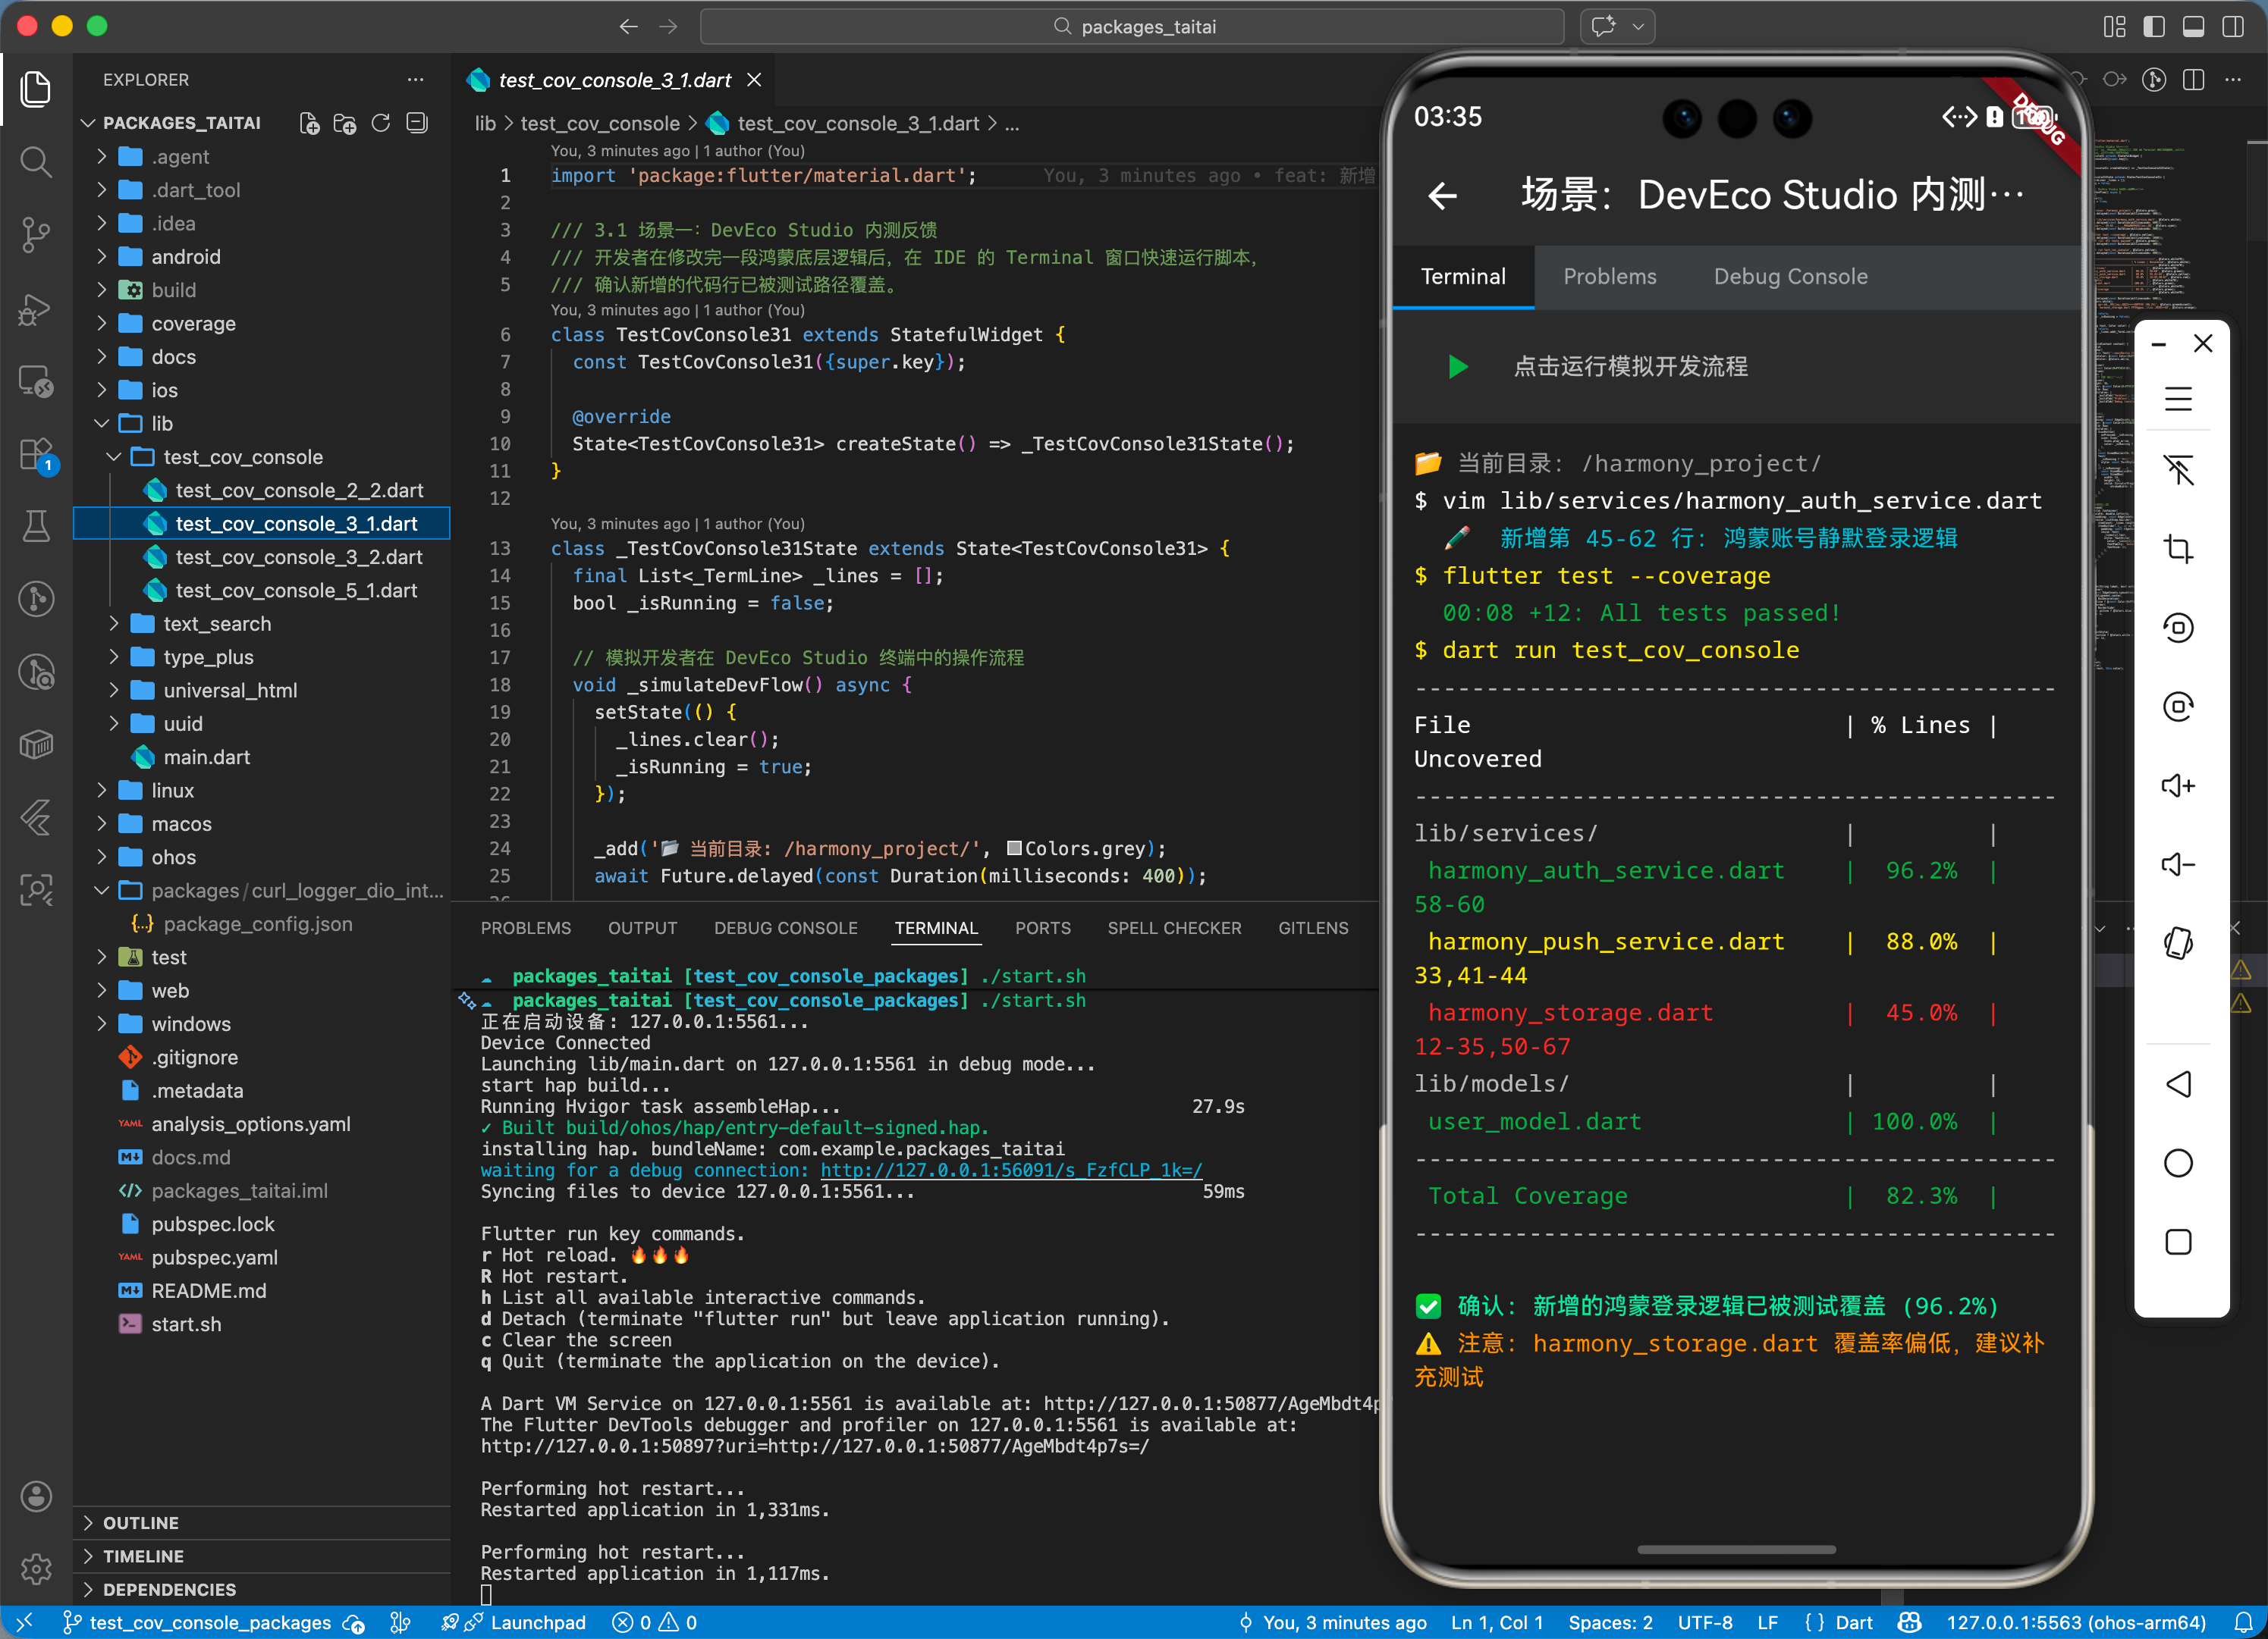Open the debug connection URL link
The width and height of the screenshot is (2268, 1639).
click(1011, 1170)
